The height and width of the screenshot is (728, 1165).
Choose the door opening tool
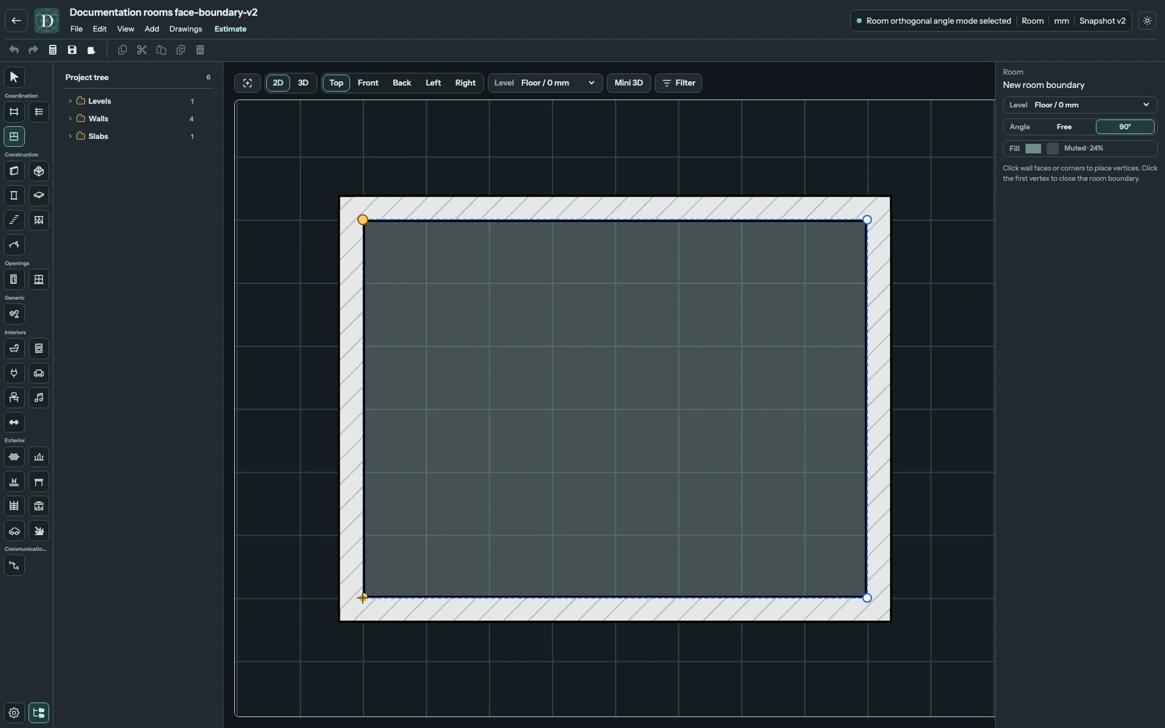(14, 280)
